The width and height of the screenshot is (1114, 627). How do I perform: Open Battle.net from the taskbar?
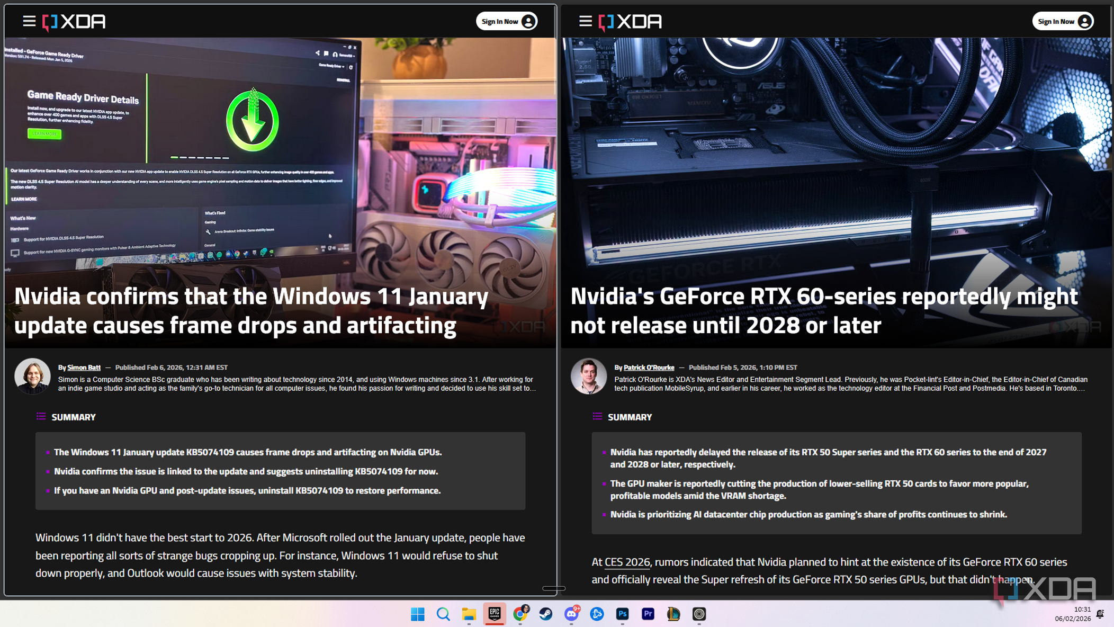coord(597,614)
